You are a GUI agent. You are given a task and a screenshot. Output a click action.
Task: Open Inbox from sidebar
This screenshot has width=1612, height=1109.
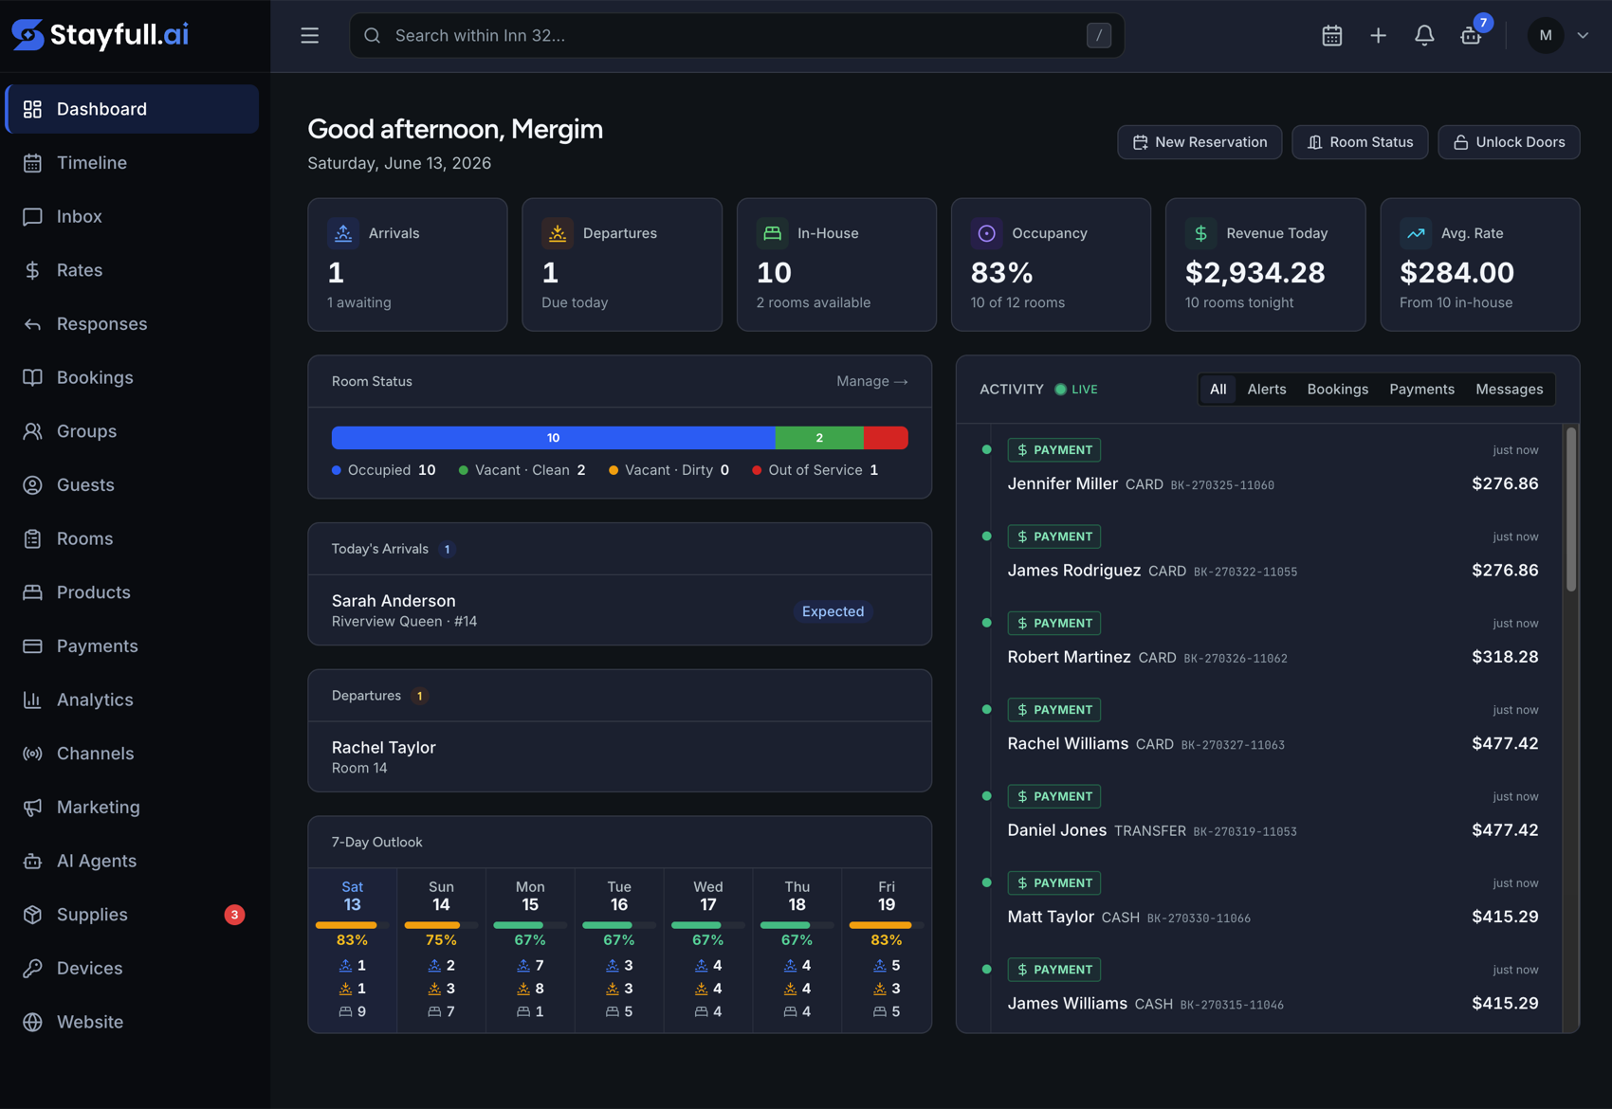(132, 216)
